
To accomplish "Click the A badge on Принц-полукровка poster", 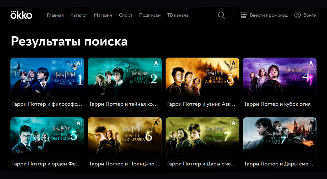I will 156,123.
